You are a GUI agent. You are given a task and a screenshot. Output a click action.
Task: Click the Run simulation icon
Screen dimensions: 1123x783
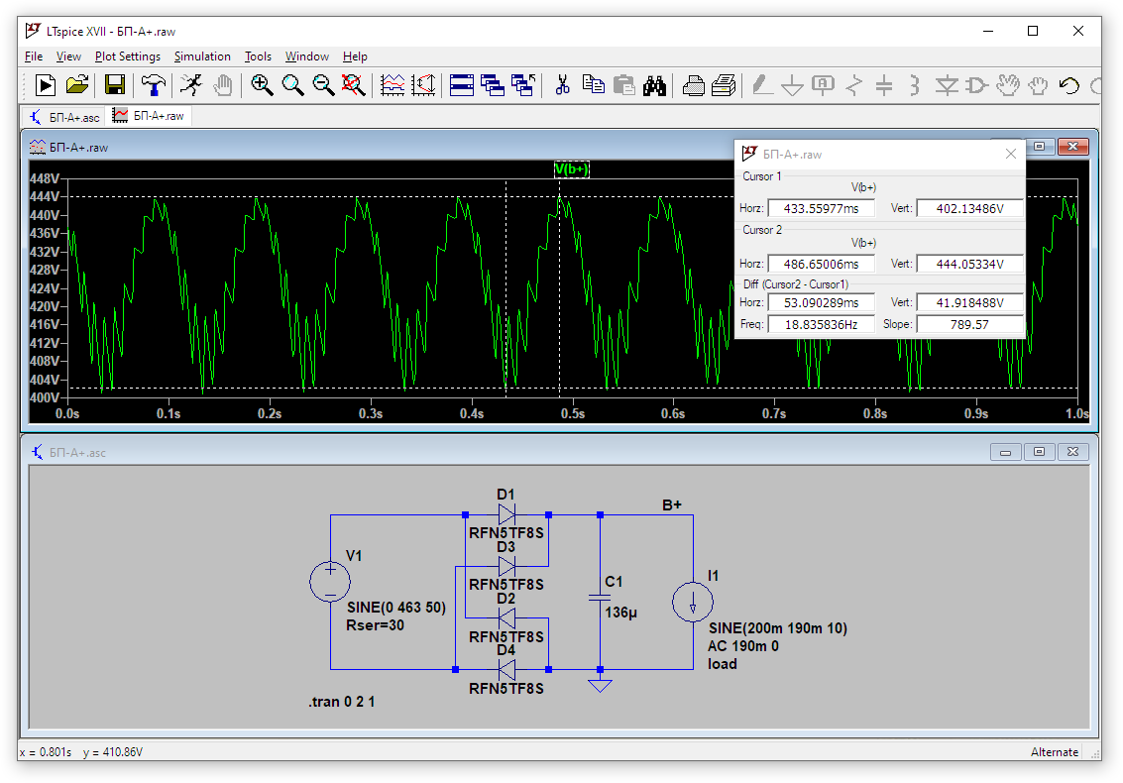46,85
